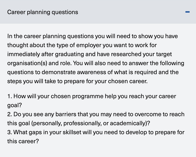Image resolution: width=196 pixels, height=157 pixels.
Task: Click the word 'organisation(s)' in the paragraph
Action: (27, 63)
